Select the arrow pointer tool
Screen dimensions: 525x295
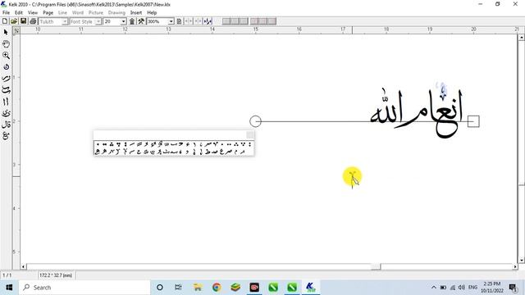6,32
